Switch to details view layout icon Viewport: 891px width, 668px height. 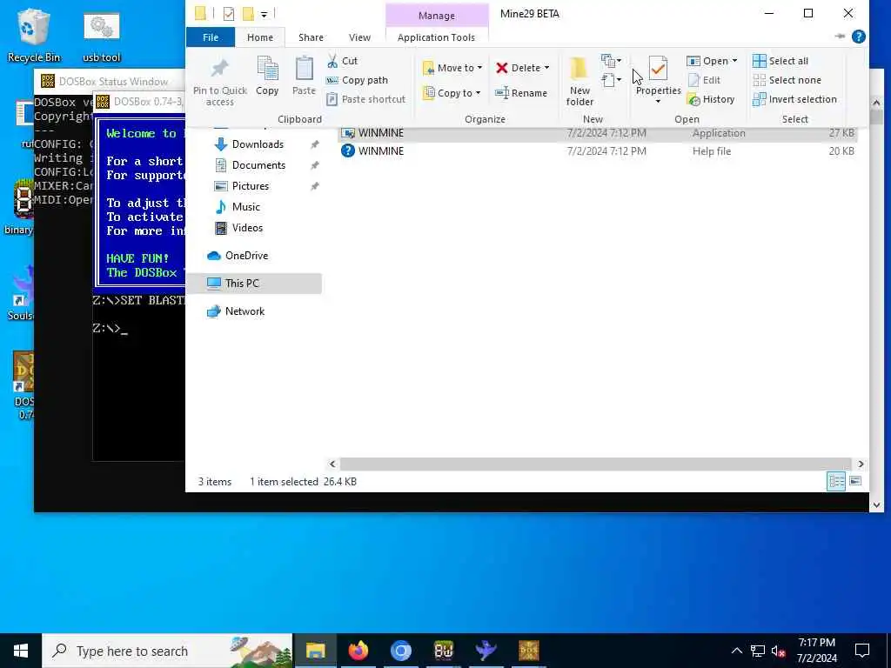(x=836, y=482)
